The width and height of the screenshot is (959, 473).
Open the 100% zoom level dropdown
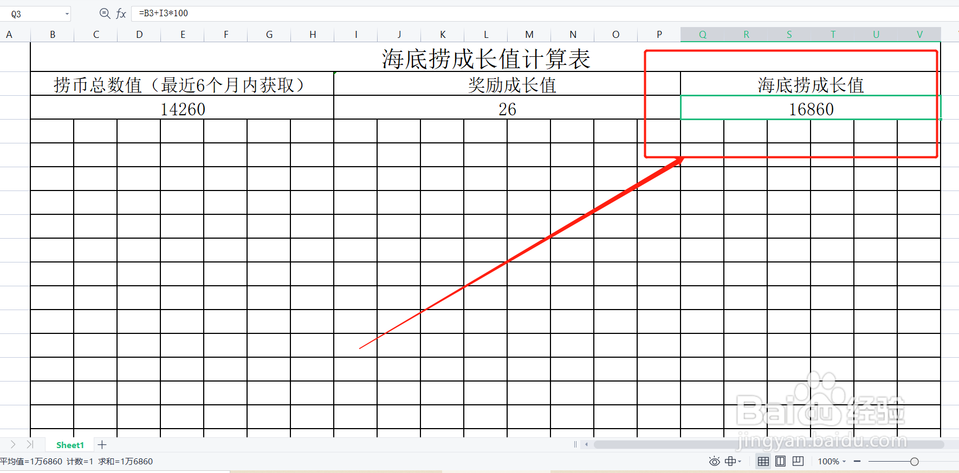pyautogui.click(x=832, y=462)
